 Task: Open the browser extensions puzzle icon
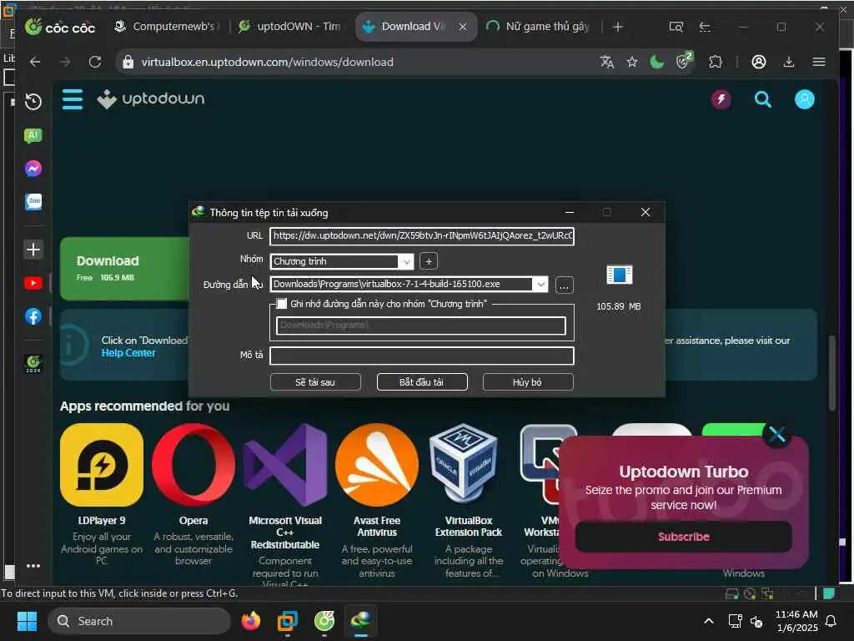pyautogui.click(x=715, y=62)
